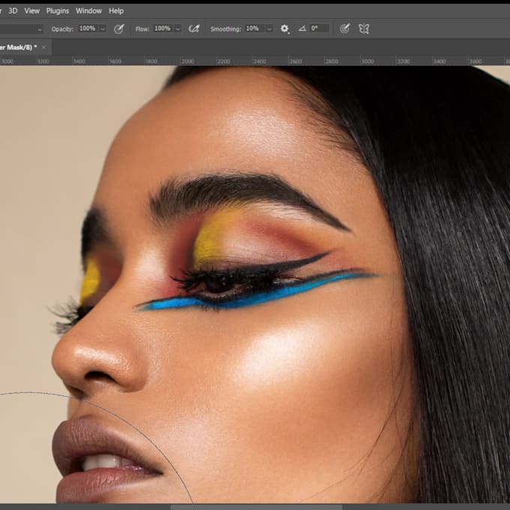
Task: Open the Plugins menu
Action: [58, 11]
